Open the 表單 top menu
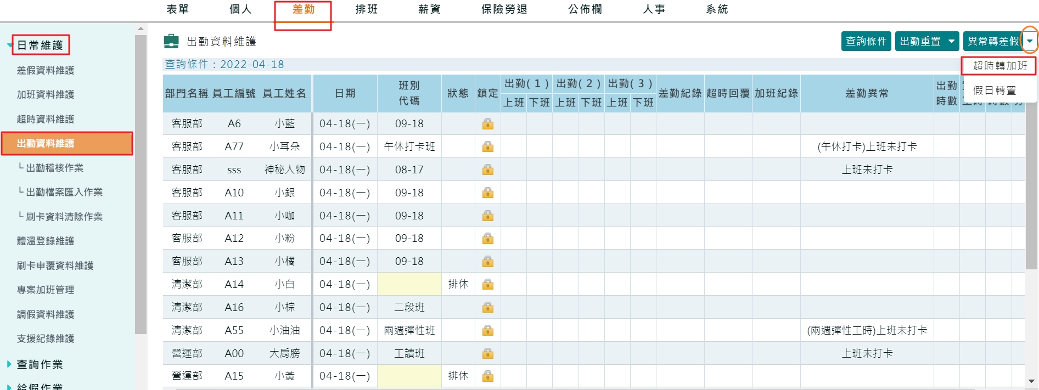 (177, 9)
